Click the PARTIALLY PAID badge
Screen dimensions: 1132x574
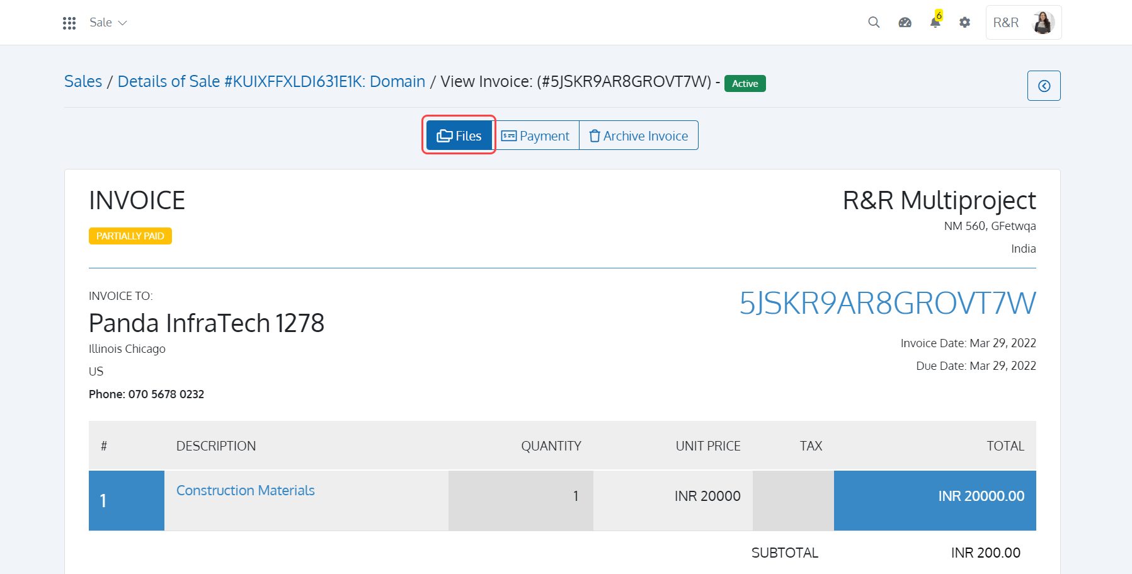click(x=130, y=236)
